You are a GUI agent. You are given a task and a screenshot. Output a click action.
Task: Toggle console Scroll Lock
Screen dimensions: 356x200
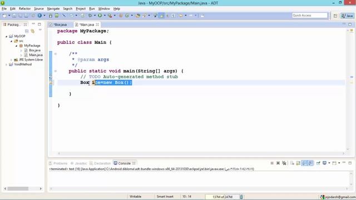click(298, 163)
